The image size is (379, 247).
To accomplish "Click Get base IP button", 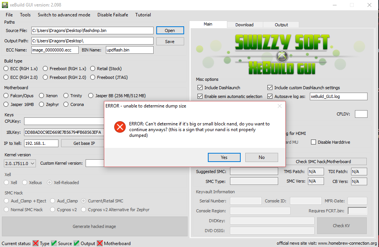I will point(83,143).
